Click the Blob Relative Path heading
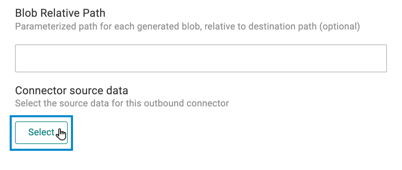 60,13
